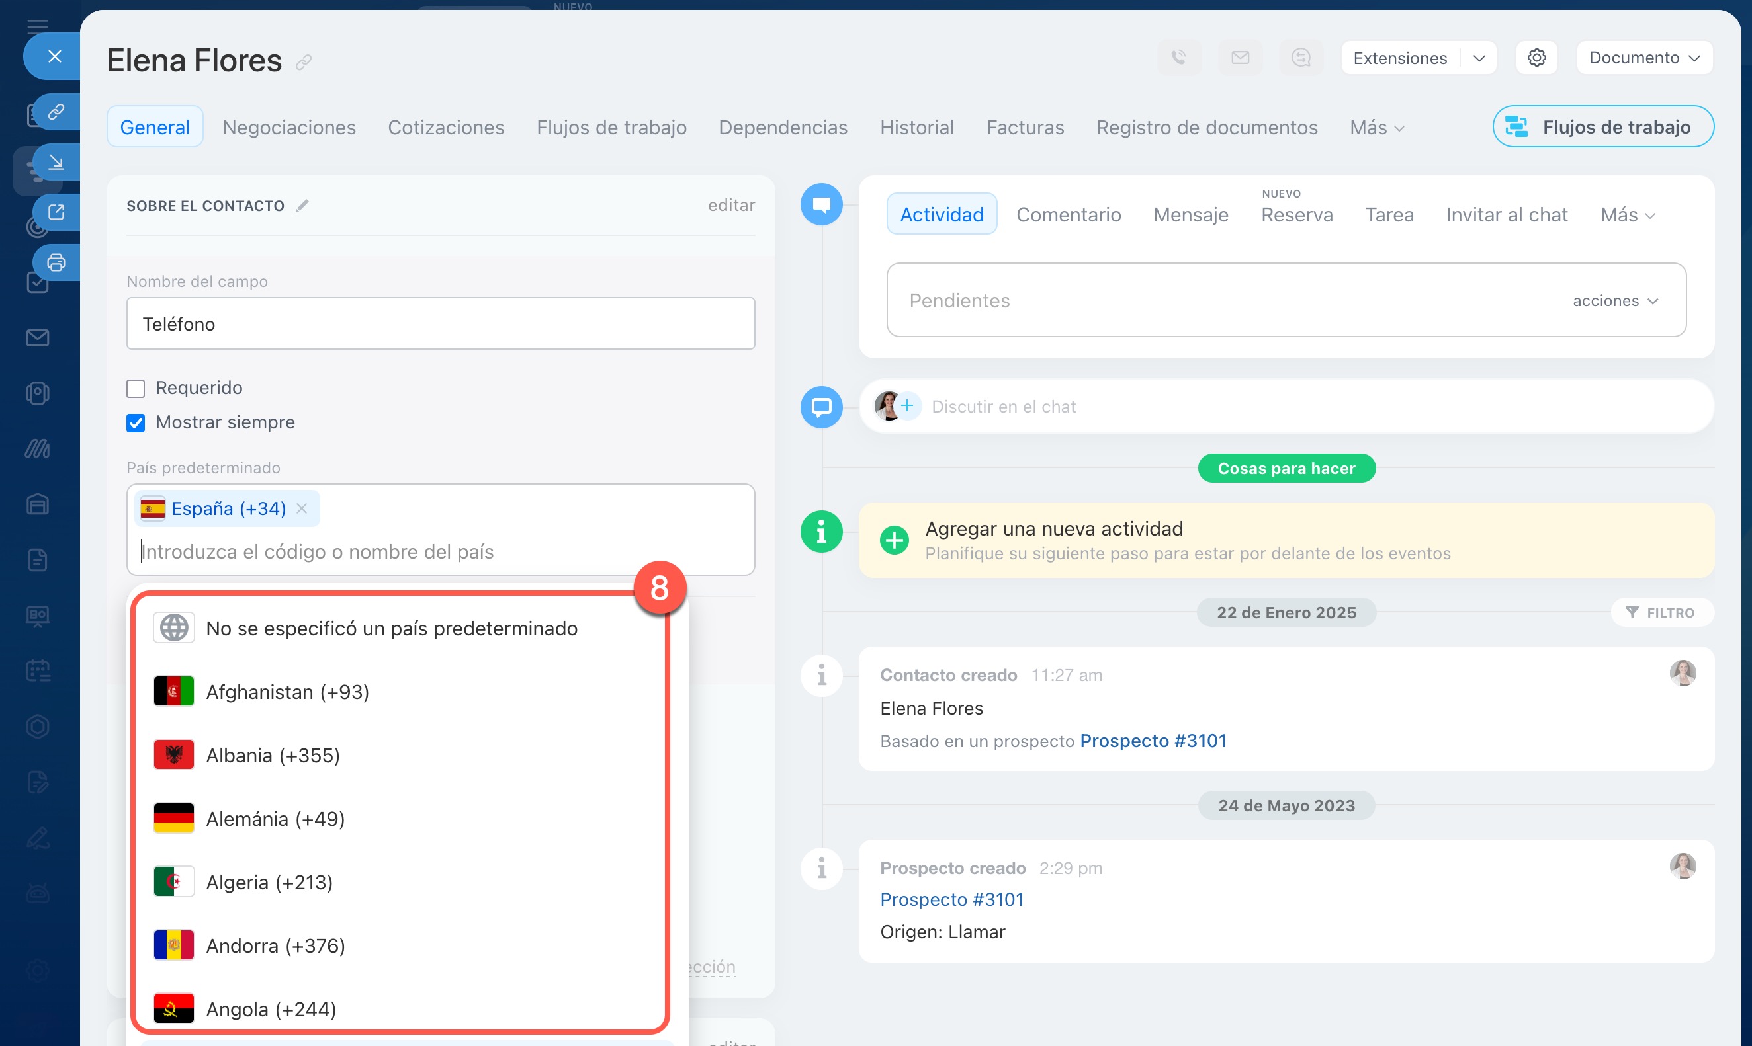Open the Prospecto #3101 link under Contacto creado
This screenshot has width=1752, height=1046.
[1153, 741]
